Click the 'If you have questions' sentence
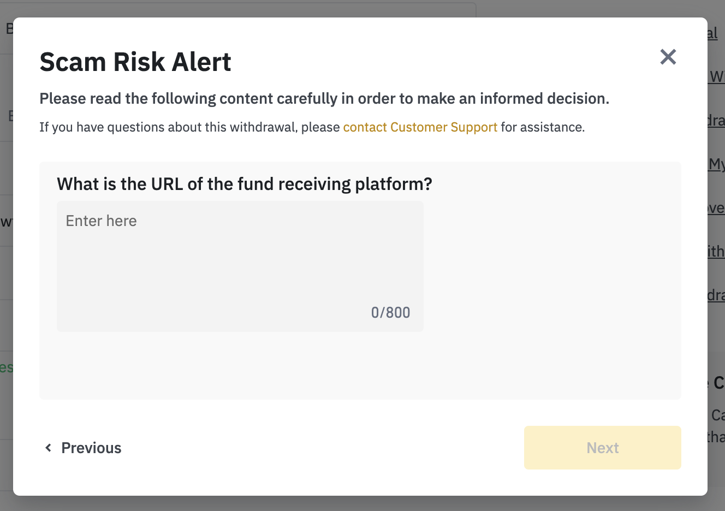 (191, 127)
